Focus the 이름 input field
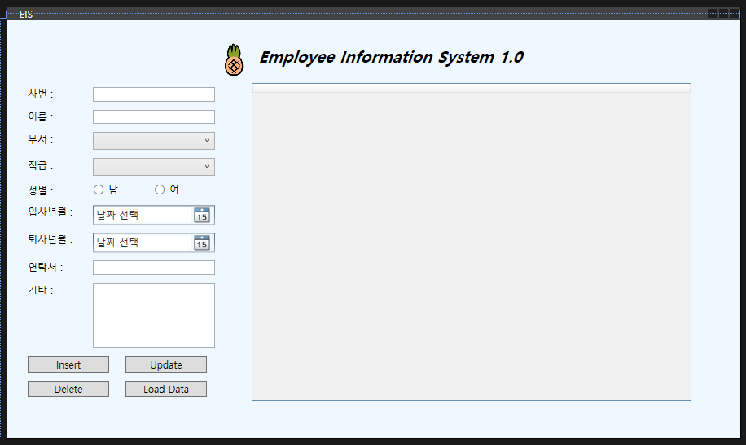This screenshot has height=445, width=746. click(154, 117)
